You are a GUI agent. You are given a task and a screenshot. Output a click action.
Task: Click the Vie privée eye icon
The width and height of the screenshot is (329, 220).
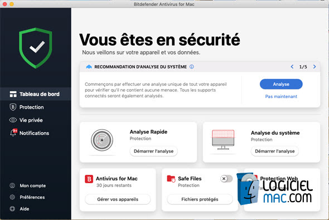pyautogui.click(x=13, y=120)
